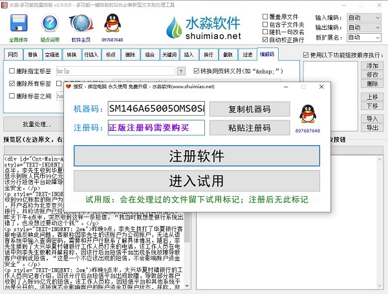Click 修改 button in function group
The height and width of the screenshot is (294, 388).
[372, 74]
